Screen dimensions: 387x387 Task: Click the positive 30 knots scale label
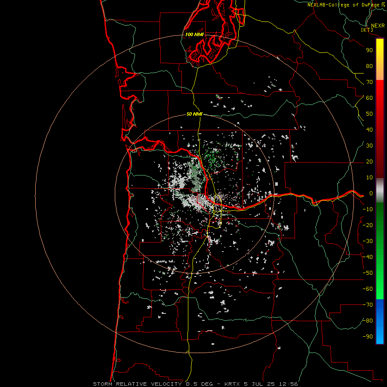[x=369, y=146]
